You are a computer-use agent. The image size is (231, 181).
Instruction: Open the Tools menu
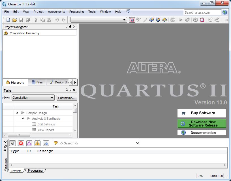pyautogui.click(x=92, y=12)
